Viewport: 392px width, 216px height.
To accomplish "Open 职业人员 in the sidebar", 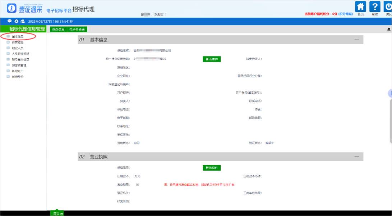I will pyautogui.click(x=18, y=48).
